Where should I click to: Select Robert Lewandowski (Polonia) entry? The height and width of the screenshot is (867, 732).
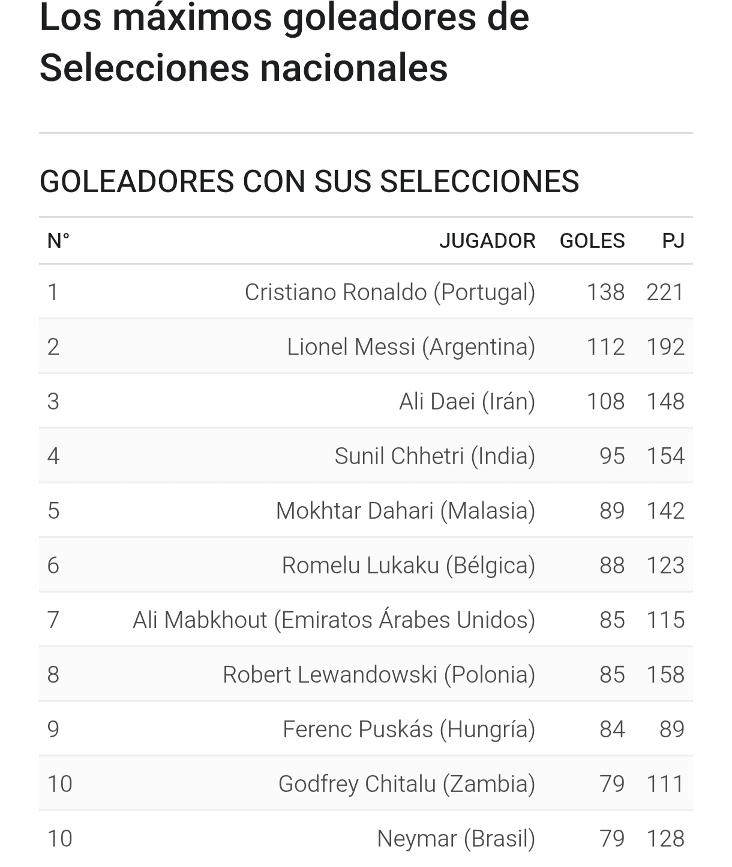pos(379,675)
